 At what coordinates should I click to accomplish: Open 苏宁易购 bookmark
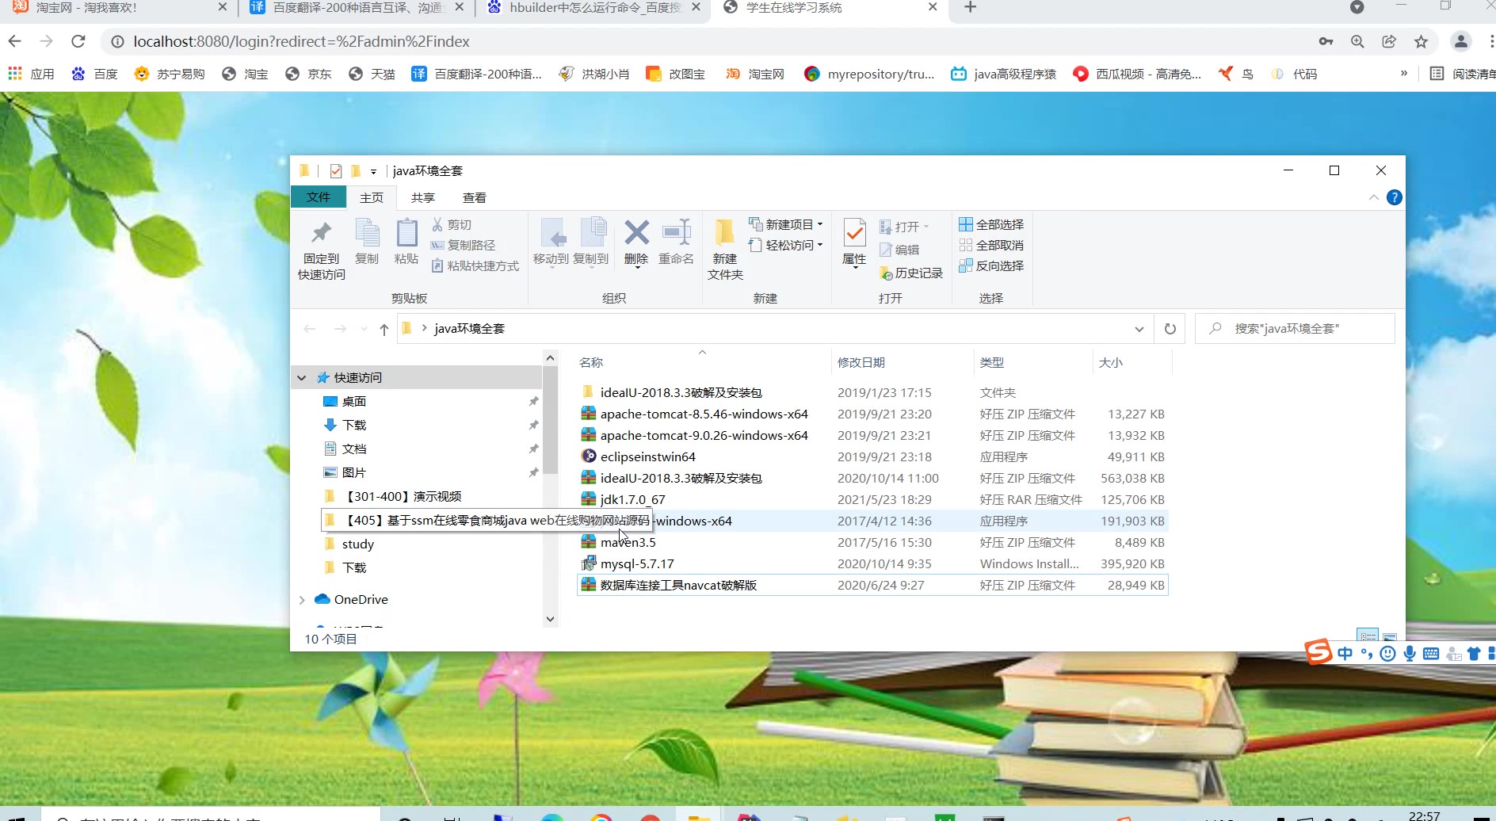[170, 74]
